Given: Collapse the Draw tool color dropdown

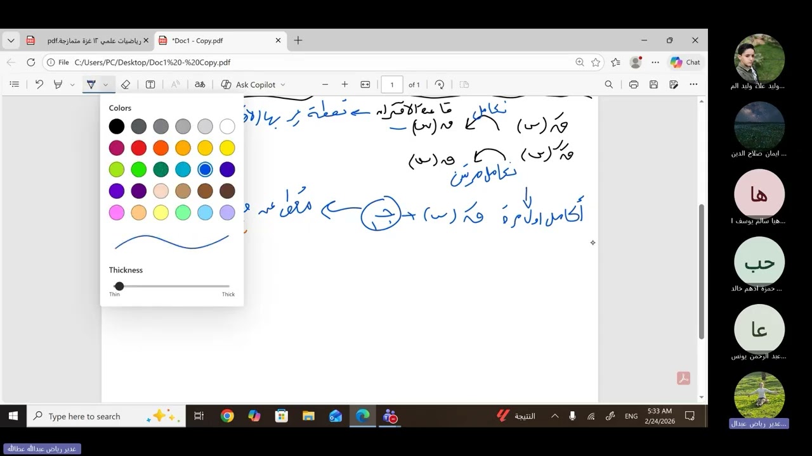Looking at the screenshot, I should pyautogui.click(x=105, y=84).
